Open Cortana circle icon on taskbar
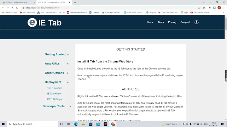The height and width of the screenshot is (127, 227). click(61, 124)
